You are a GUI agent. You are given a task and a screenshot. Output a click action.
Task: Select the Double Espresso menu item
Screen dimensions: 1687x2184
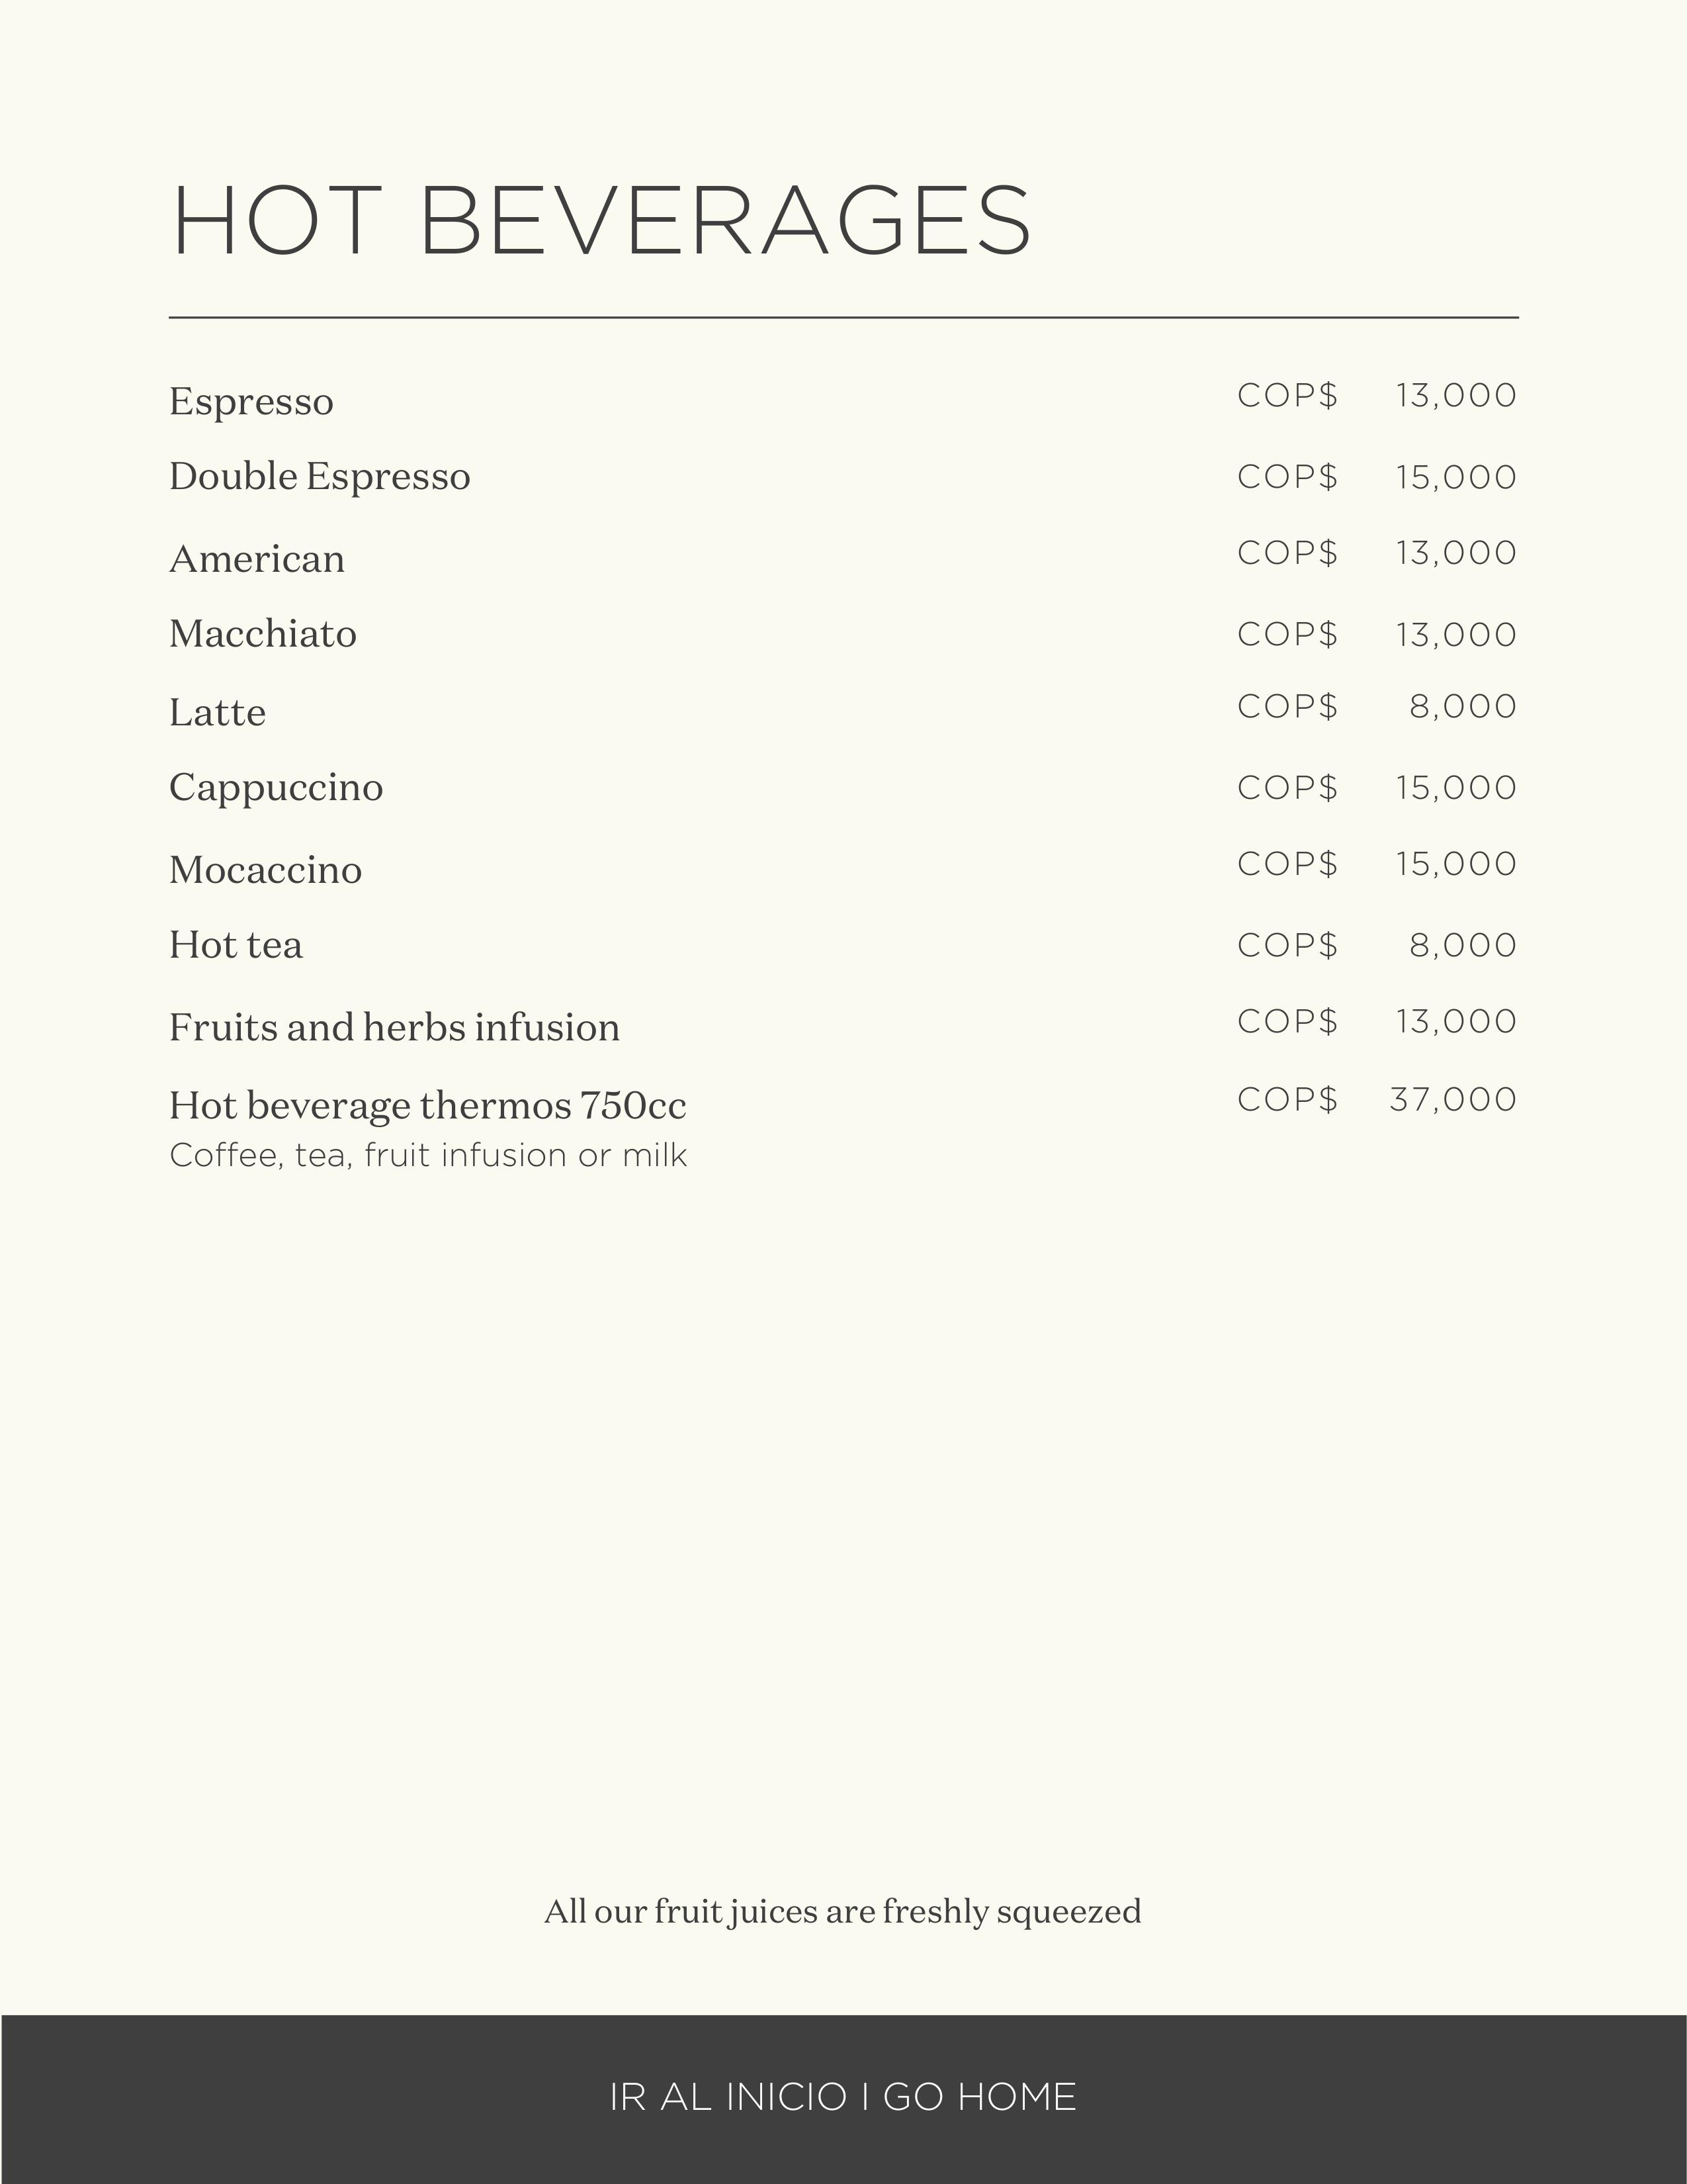pos(319,477)
